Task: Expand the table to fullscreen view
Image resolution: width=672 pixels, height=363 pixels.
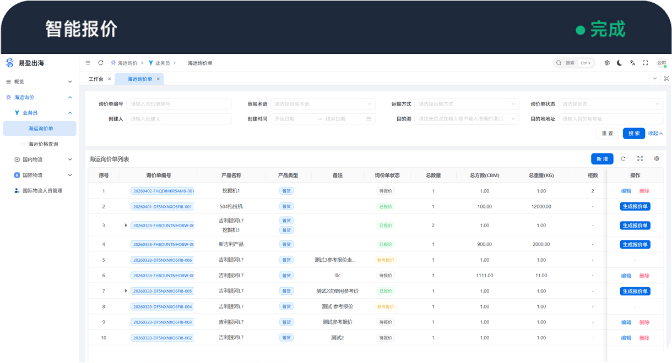Action: (640, 159)
